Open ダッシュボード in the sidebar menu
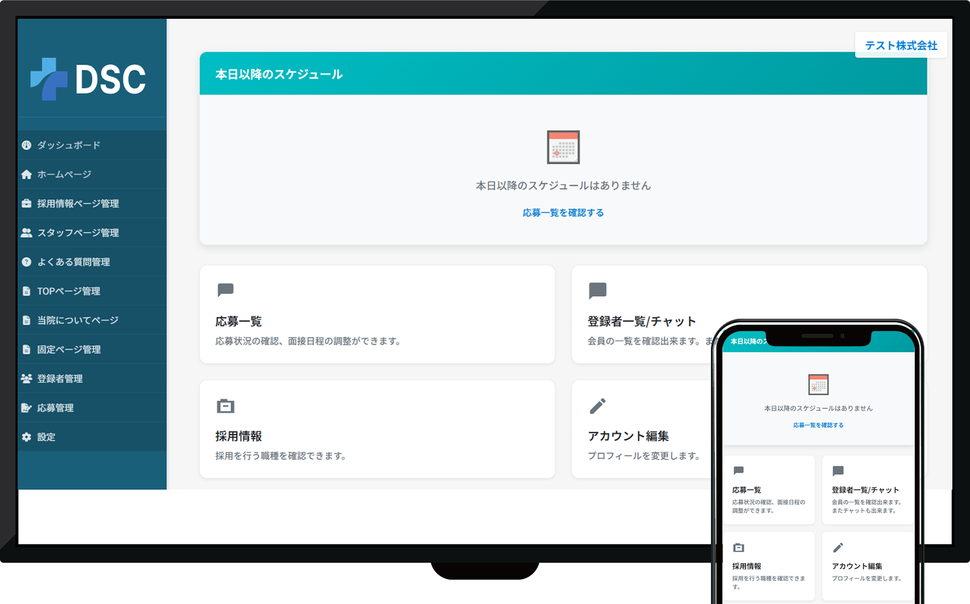970x604 pixels. 92,145
